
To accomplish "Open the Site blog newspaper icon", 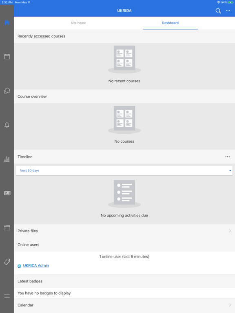I will 7,193.
